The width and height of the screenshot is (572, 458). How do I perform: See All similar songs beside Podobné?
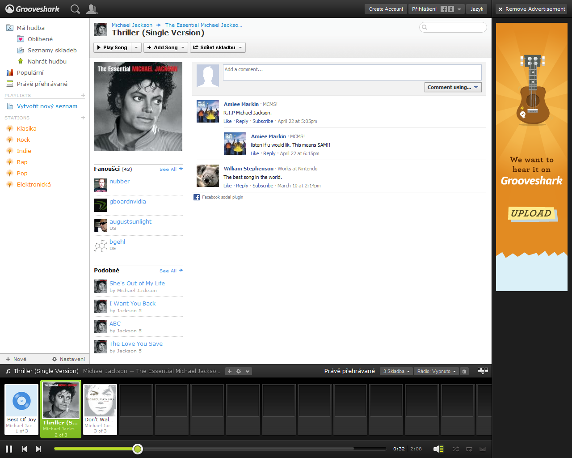(171, 271)
